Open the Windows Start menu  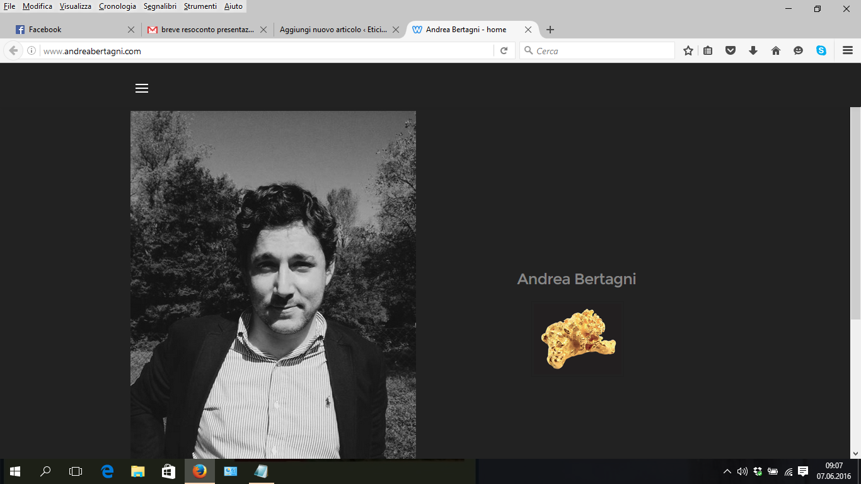point(15,471)
